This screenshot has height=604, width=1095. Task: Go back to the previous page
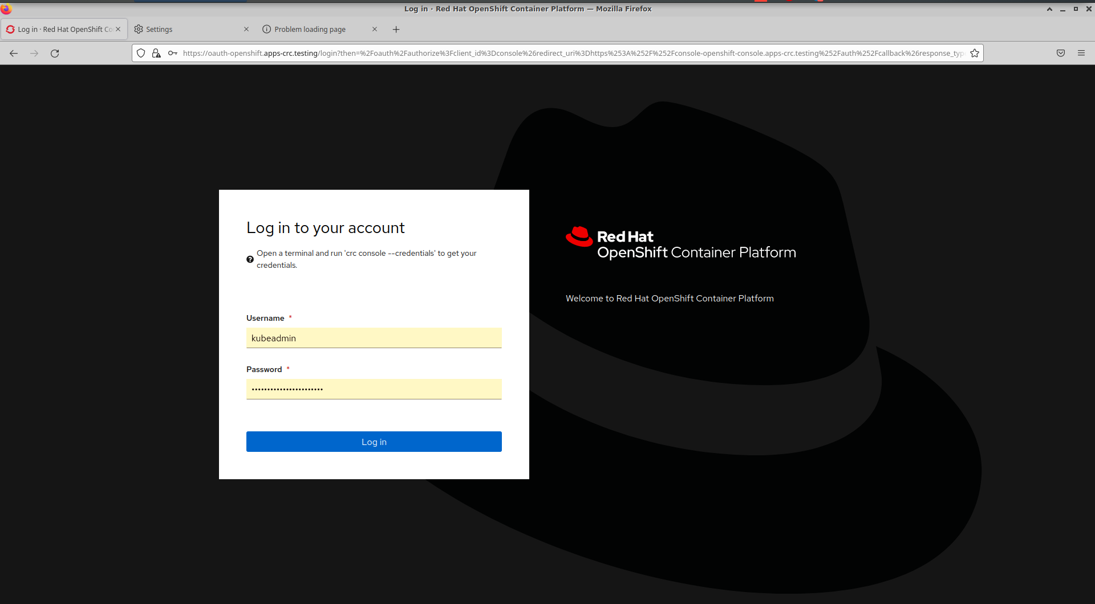[14, 53]
